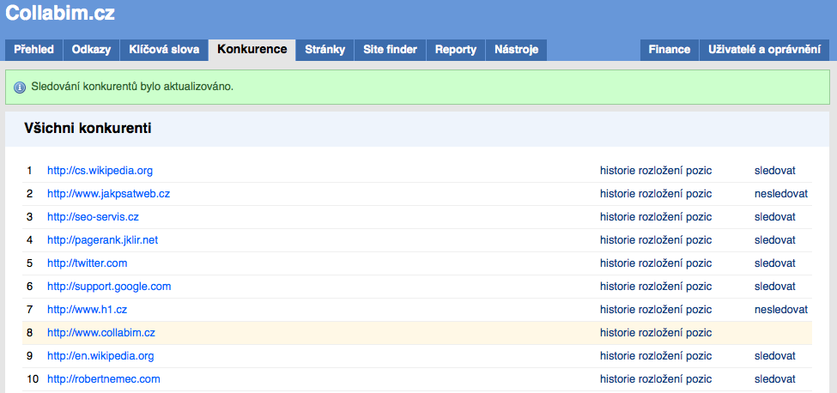Click the 'Sledování konkurentů bylo aktualizováno.' message
This screenshot has height=393, width=837.
click(132, 87)
